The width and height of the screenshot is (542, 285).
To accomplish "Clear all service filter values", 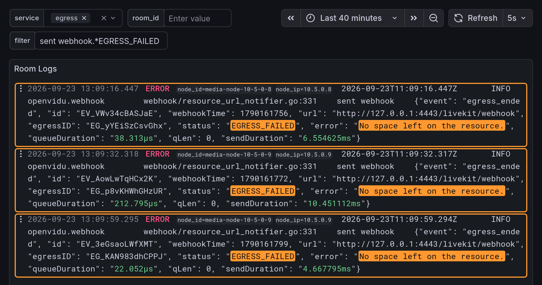I will (x=104, y=18).
